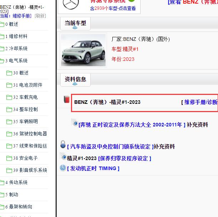
Task: Open subsection 32 车载充电
Action: 25,97
